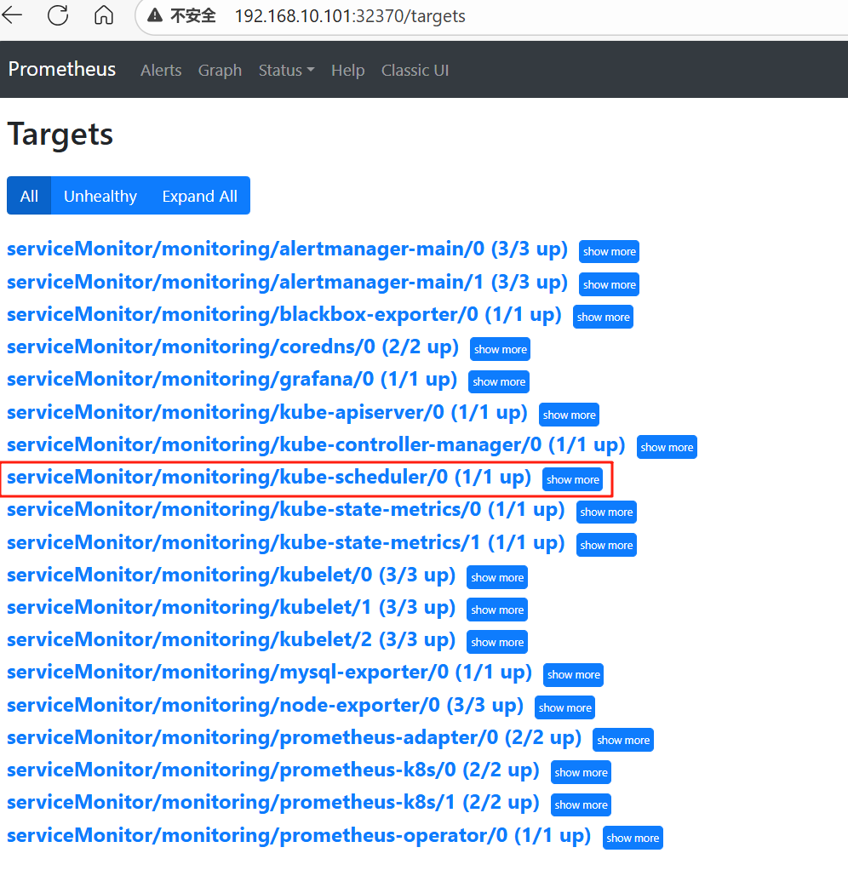848x876 pixels.
Task: Filter targets by Unhealthy
Action: (100, 196)
